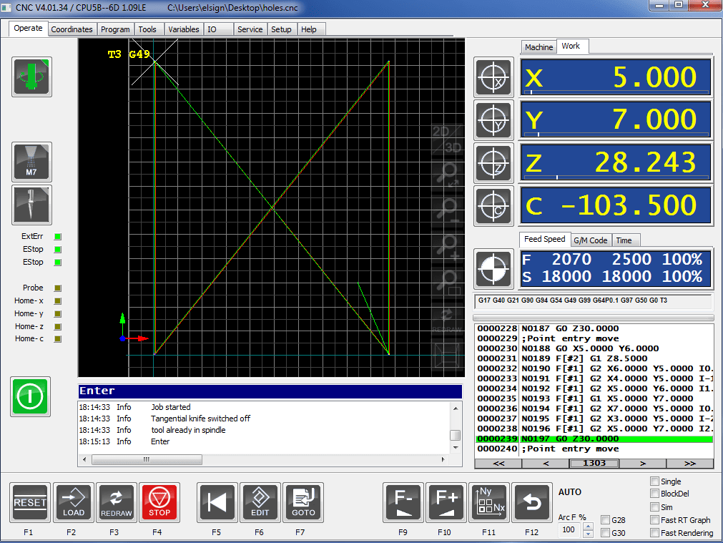723x543 pixels.
Task: Toggle 2D/3D view in graphic panel
Action: pyautogui.click(x=447, y=140)
